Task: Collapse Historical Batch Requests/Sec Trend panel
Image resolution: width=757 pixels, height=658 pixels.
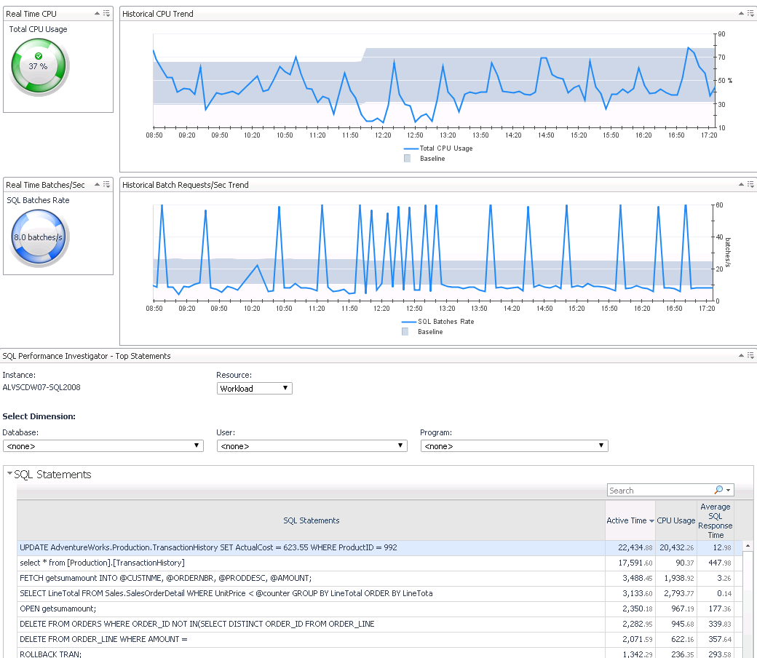Action: pos(741,185)
